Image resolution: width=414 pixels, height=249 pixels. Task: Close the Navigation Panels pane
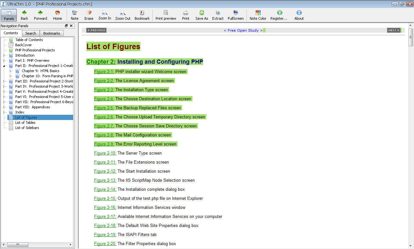coord(71,26)
